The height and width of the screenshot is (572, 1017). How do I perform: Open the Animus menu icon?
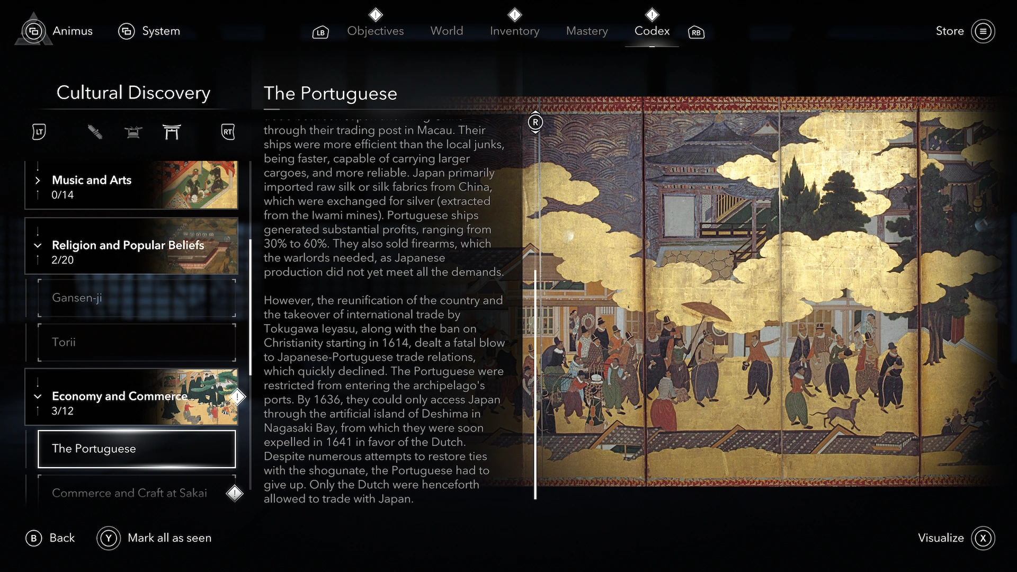34,31
